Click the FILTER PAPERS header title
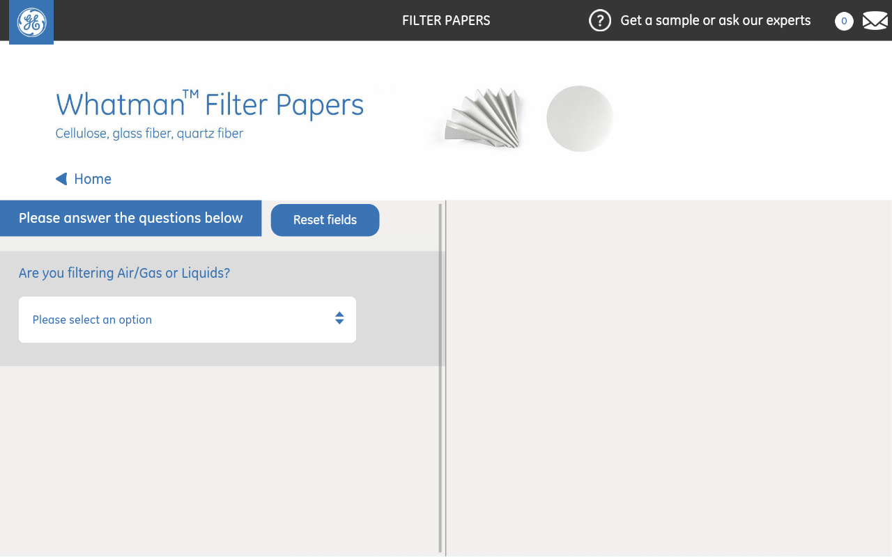This screenshot has width=892, height=557. (446, 20)
